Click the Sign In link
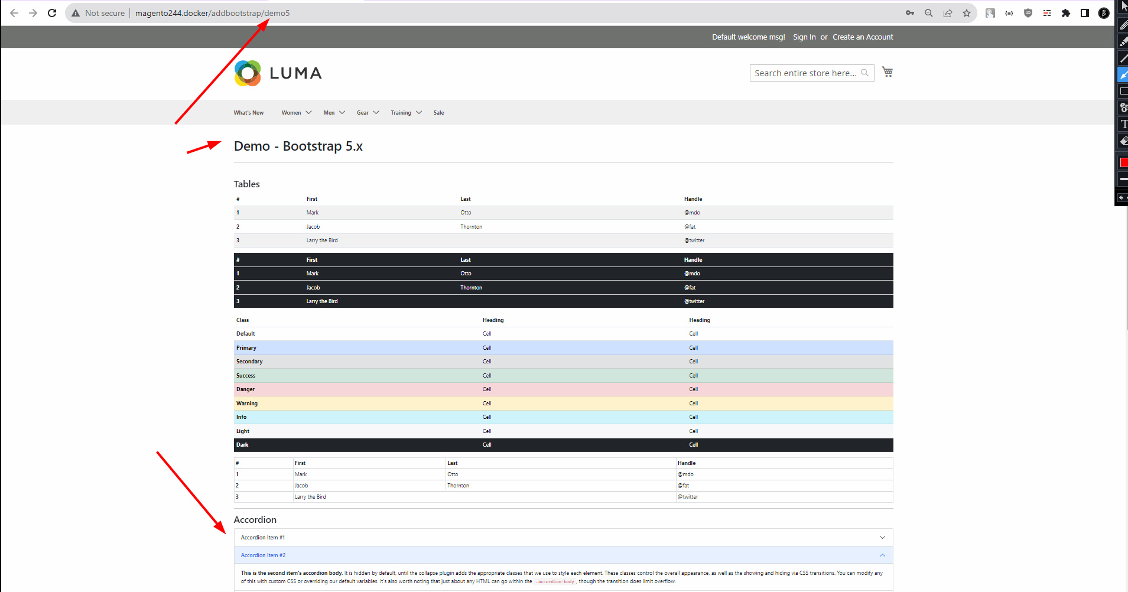 [x=804, y=37]
